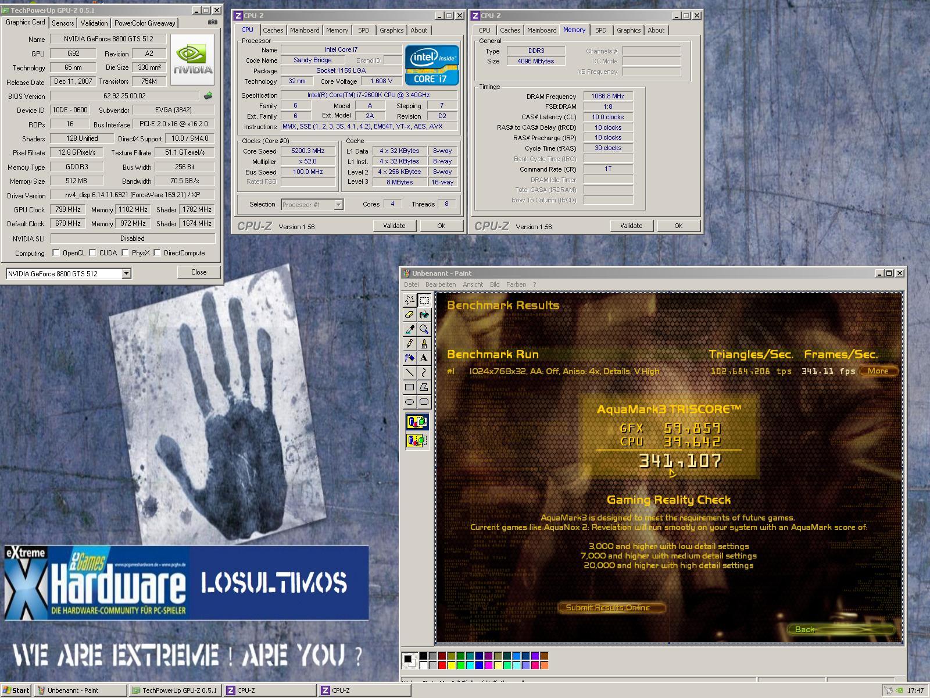Open Bild menu in Paint

[495, 284]
